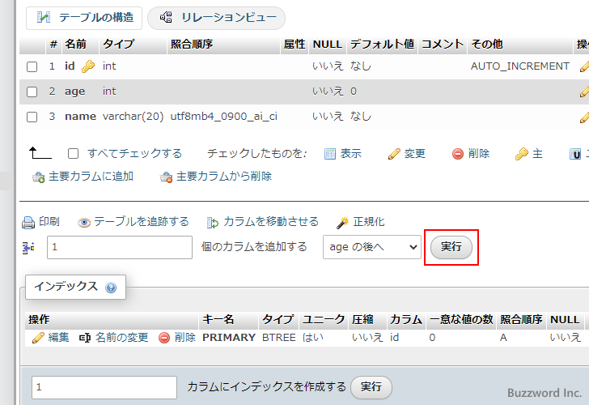The height and width of the screenshot is (405, 589).
Task: Click edit pencil icon in name row
Action: coord(584,117)
